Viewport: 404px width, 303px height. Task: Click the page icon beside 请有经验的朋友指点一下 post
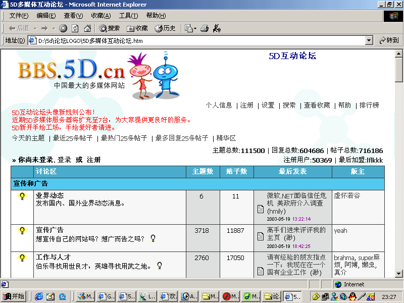pos(261,271)
